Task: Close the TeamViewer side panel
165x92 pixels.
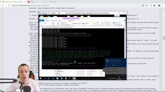Action: click(125, 61)
